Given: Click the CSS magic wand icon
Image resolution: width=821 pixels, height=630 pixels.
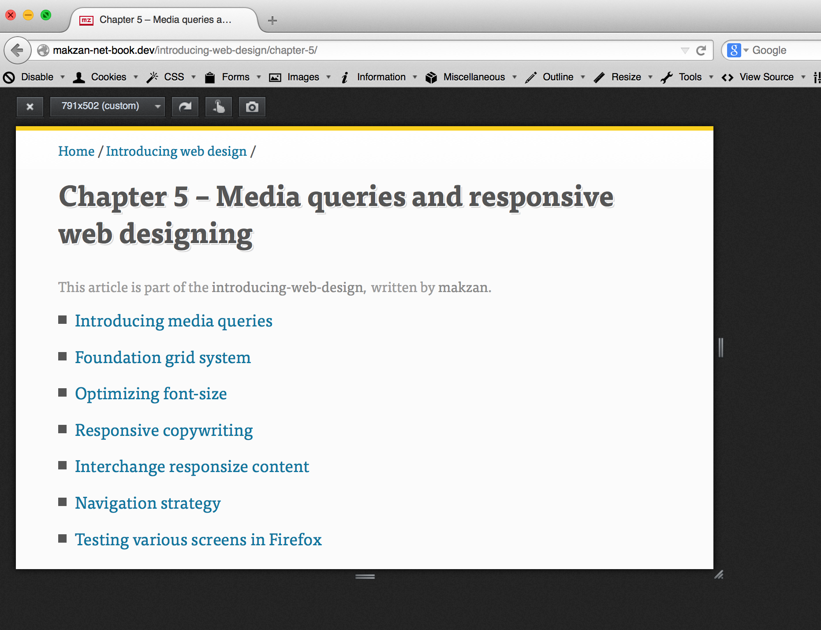Looking at the screenshot, I should [x=153, y=77].
